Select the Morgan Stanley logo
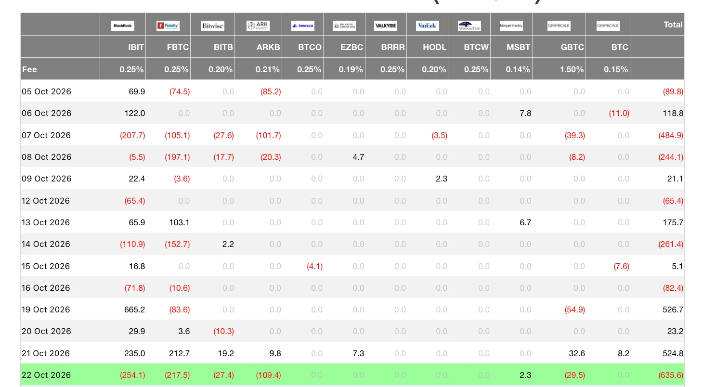The height and width of the screenshot is (387, 703). (511, 26)
